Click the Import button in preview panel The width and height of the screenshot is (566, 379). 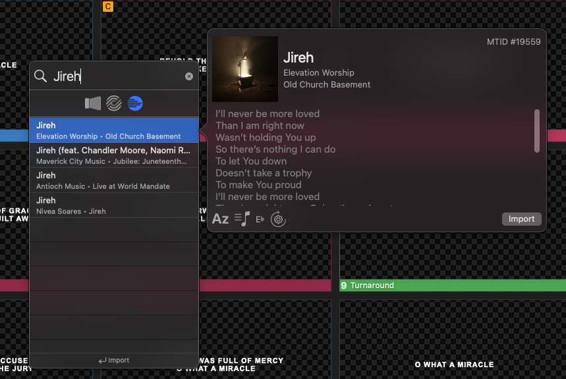pyautogui.click(x=521, y=219)
